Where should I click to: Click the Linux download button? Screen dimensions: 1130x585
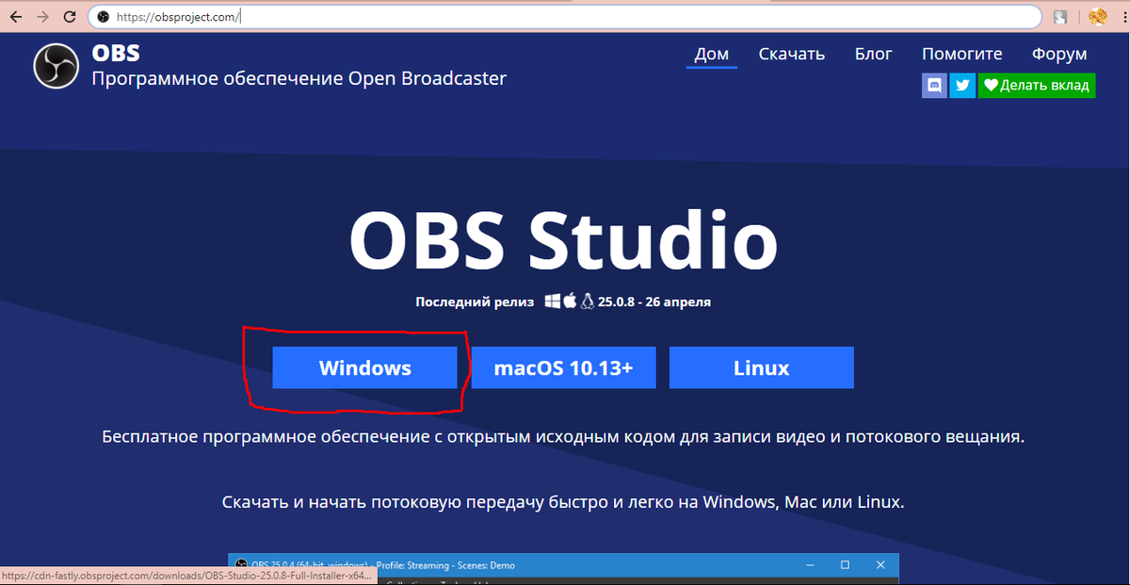(x=762, y=367)
